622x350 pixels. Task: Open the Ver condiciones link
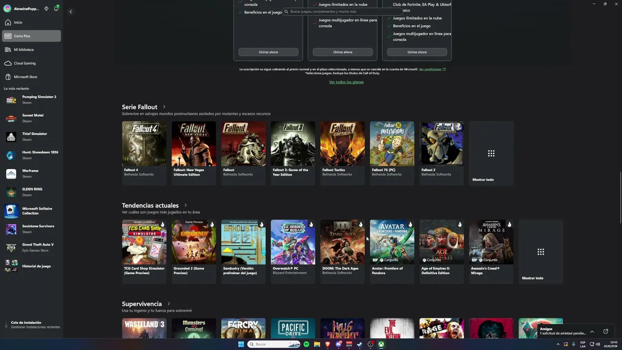coord(432,69)
